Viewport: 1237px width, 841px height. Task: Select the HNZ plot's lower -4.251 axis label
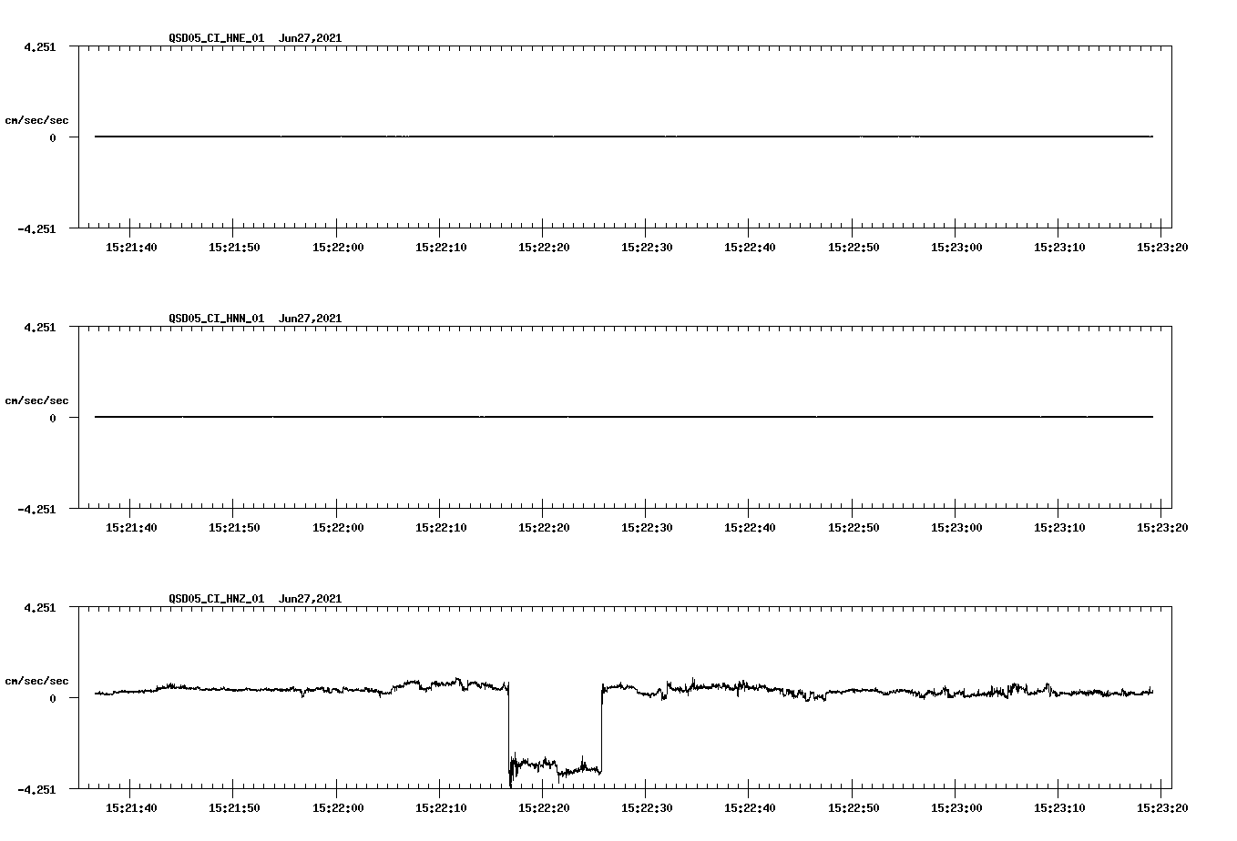(36, 789)
